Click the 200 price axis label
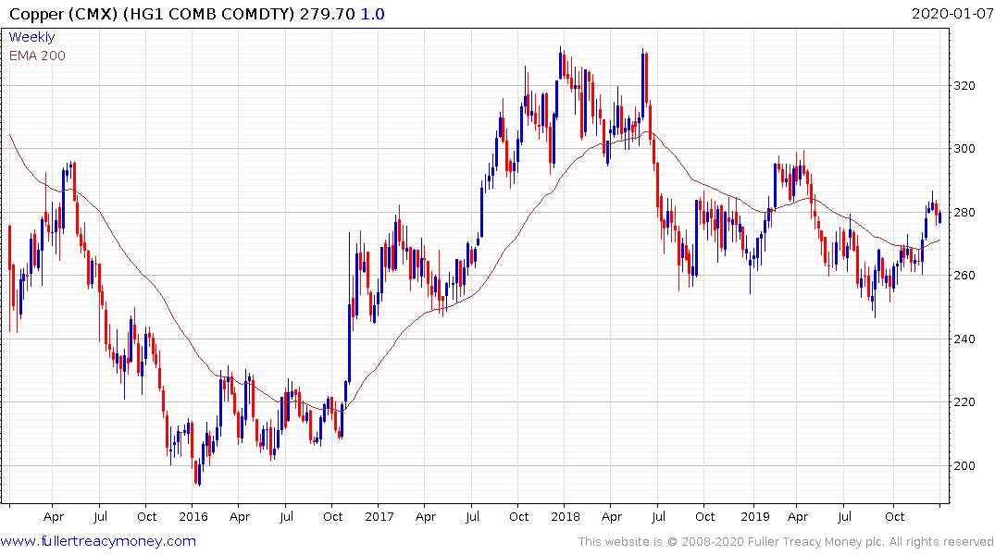 coord(964,465)
